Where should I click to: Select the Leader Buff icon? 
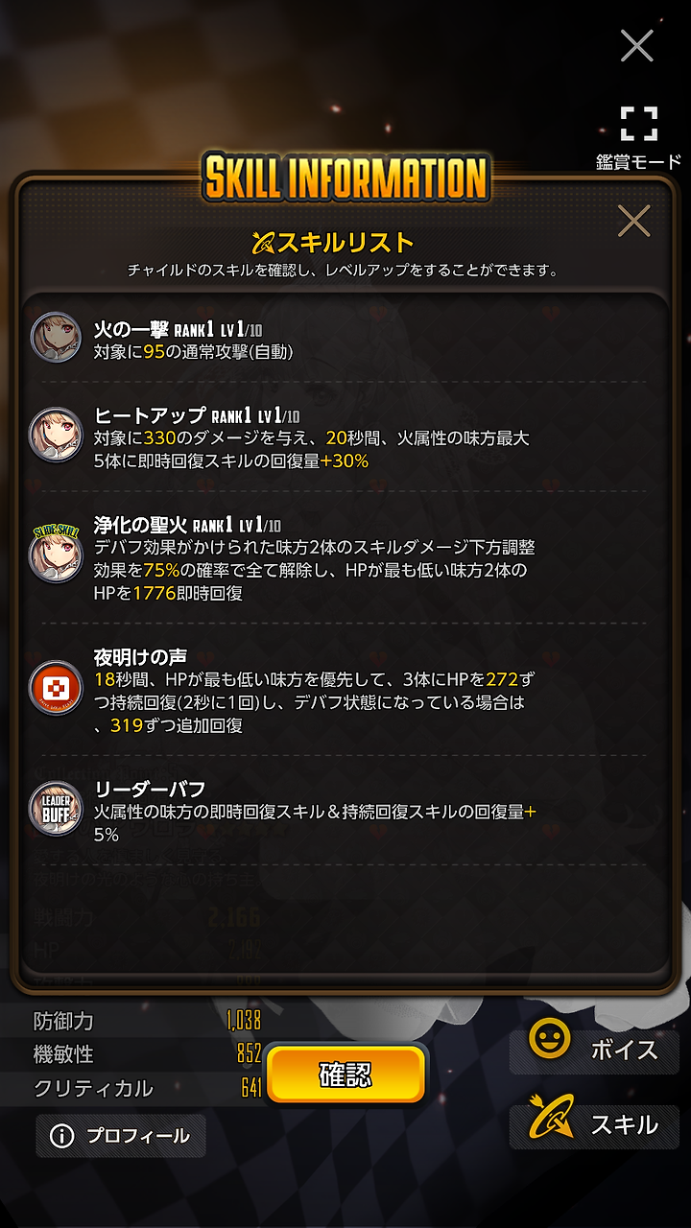coord(56,807)
